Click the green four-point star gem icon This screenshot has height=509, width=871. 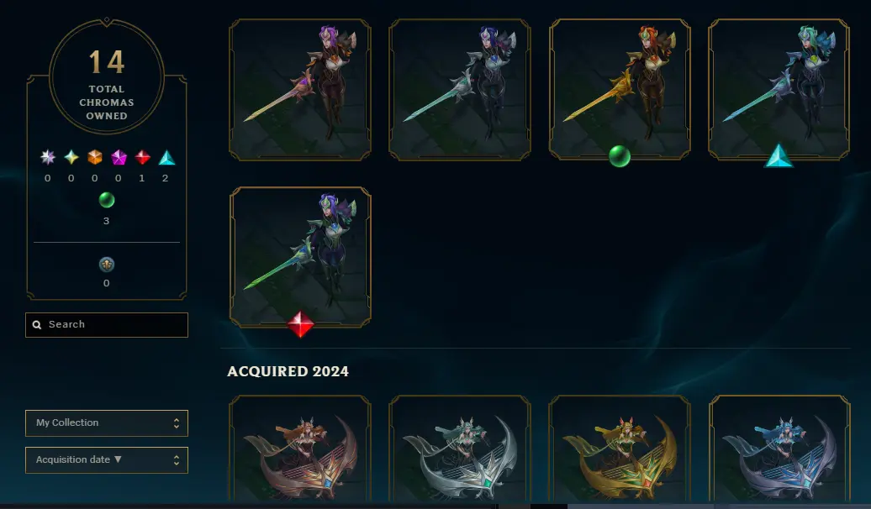[71, 158]
